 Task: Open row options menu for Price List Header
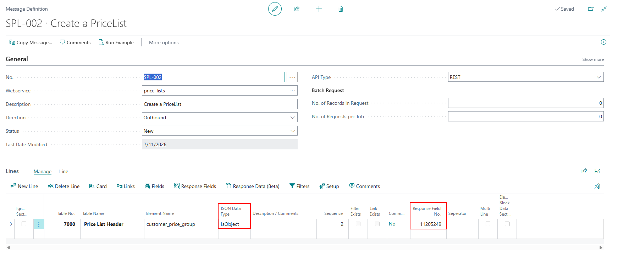[39, 224]
